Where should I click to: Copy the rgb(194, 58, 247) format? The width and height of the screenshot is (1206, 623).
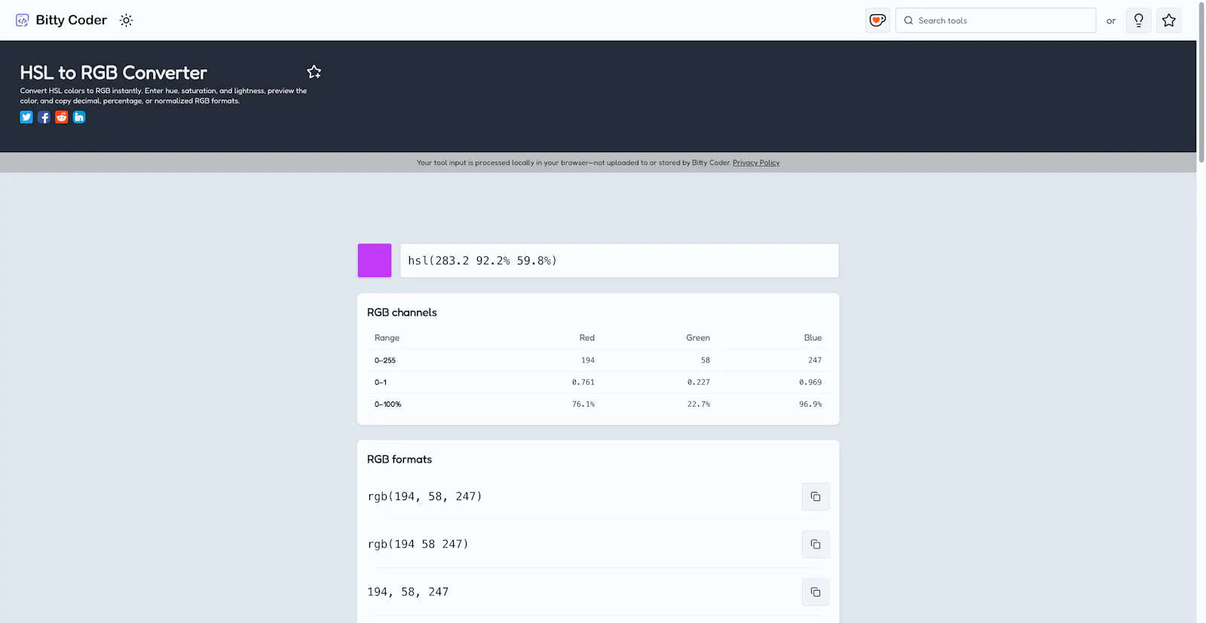pos(816,496)
